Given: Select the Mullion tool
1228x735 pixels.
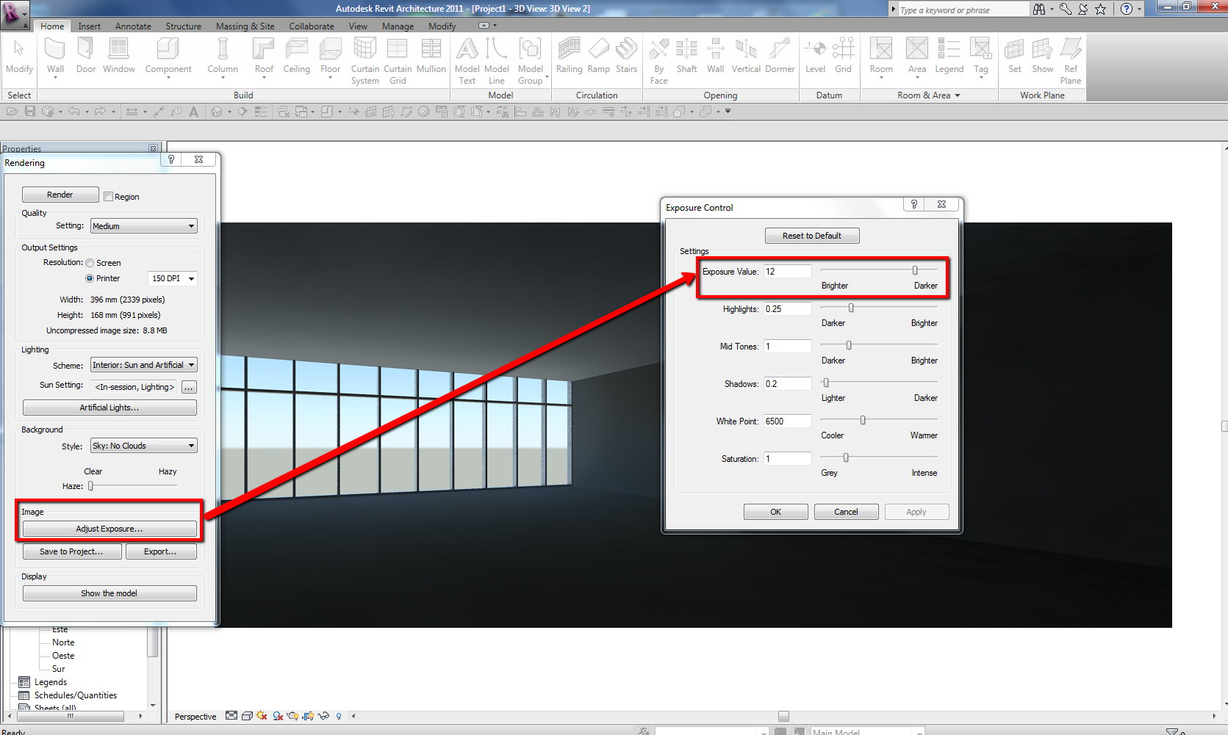Looking at the screenshot, I should 431,57.
